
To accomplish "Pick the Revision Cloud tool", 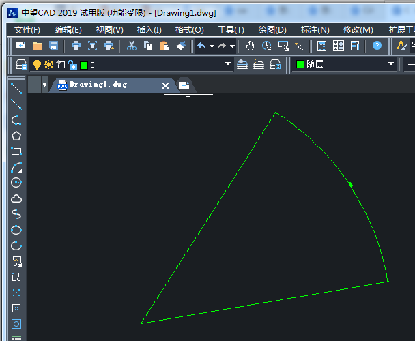I will point(16,198).
